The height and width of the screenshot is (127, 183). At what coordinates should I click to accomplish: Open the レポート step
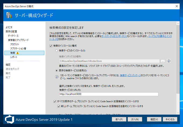14,57
